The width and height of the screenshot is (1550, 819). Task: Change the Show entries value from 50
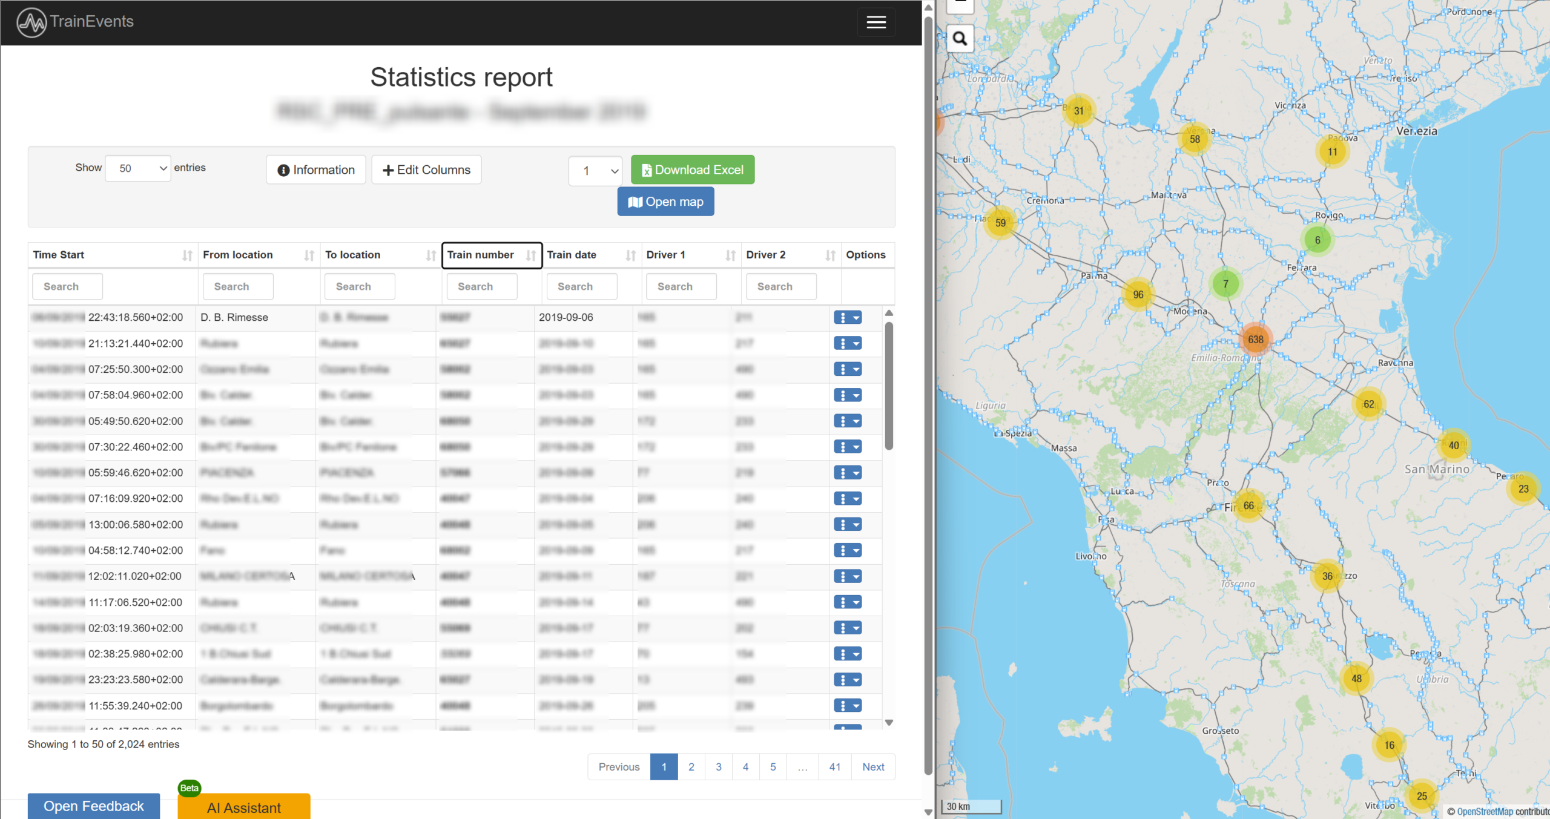[138, 168]
